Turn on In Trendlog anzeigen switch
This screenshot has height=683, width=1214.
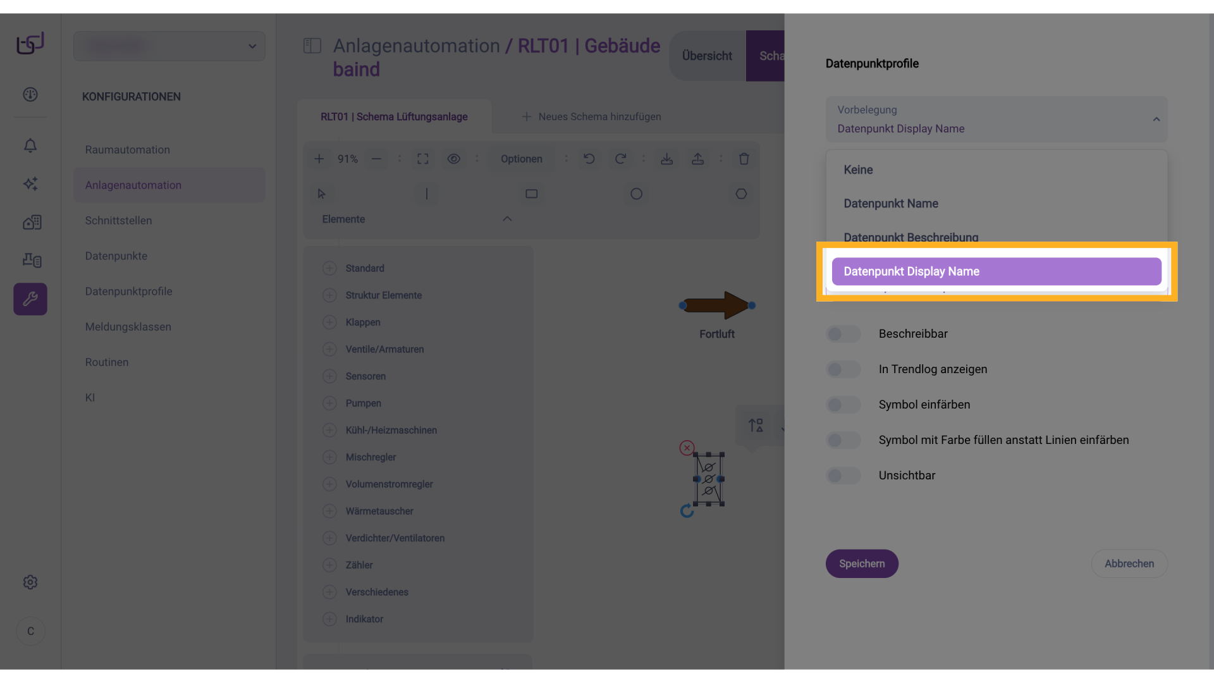[x=843, y=369]
